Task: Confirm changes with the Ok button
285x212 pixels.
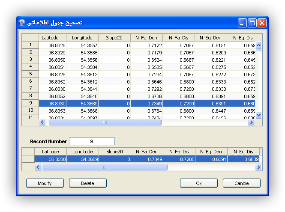Action: [198, 183]
